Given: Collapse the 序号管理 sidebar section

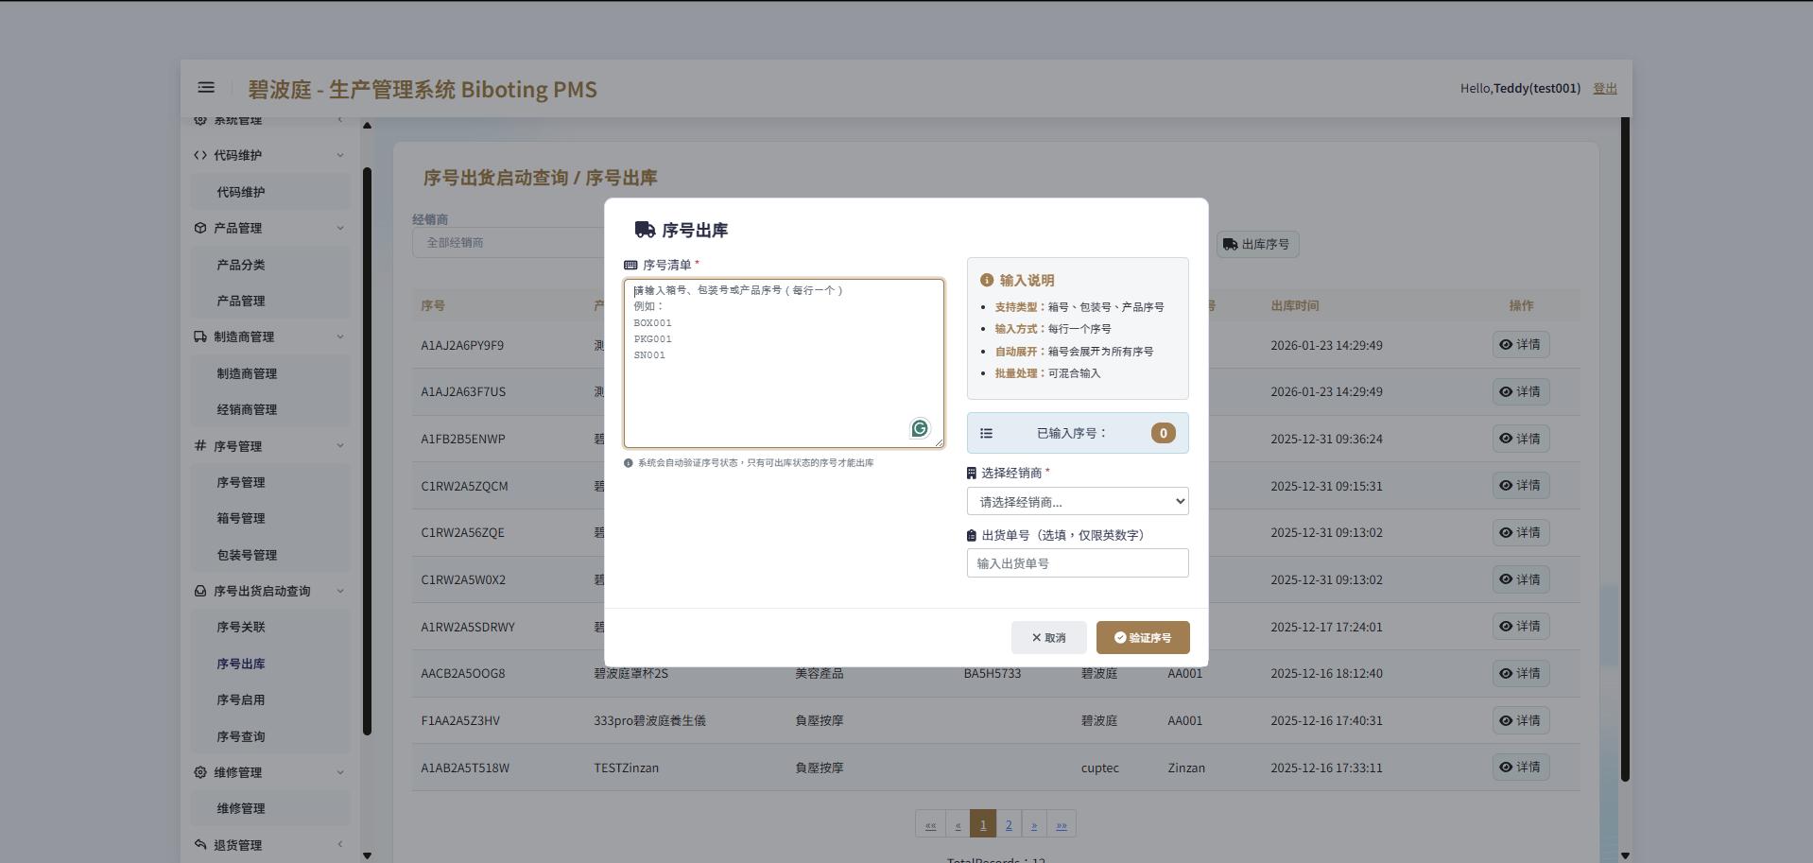Looking at the screenshot, I should click(340, 446).
